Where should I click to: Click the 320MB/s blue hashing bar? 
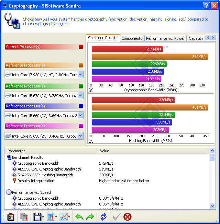132,122
